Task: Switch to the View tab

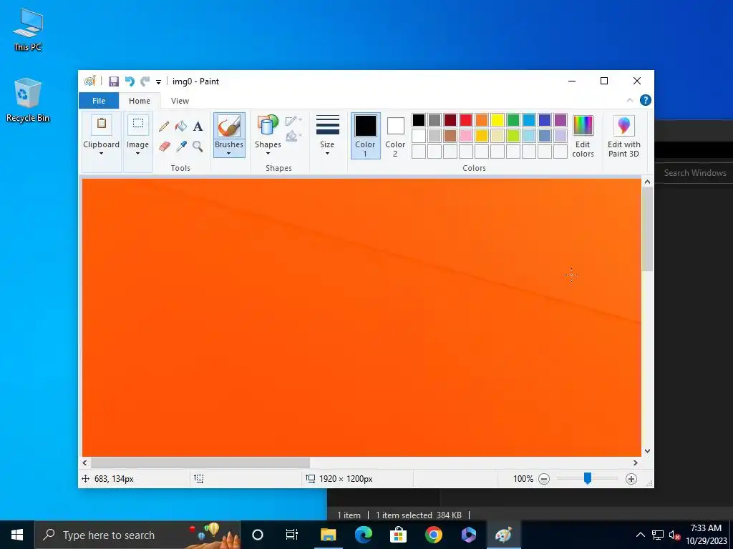Action: (x=180, y=101)
